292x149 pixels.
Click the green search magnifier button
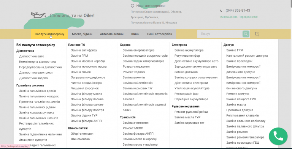(x=246, y=34)
